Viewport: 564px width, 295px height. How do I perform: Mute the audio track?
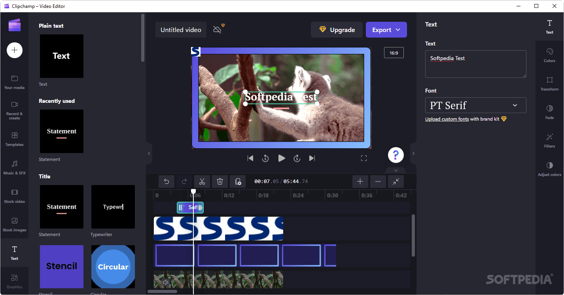[x=166, y=282]
